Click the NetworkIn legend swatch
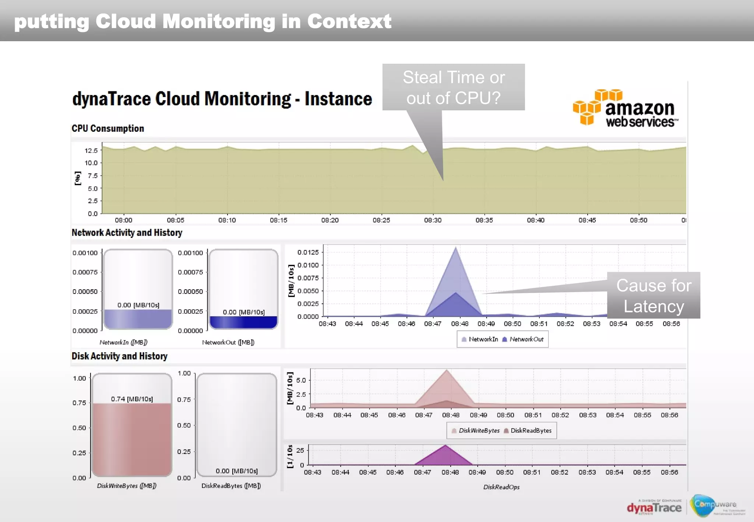Viewport: 754px width, 522px height. point(464,339)
